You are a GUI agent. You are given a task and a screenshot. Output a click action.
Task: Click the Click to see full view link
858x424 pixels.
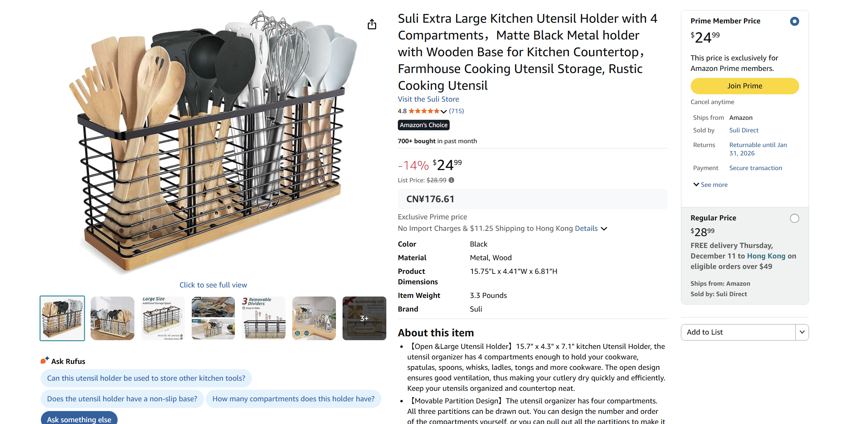point(213,285)
